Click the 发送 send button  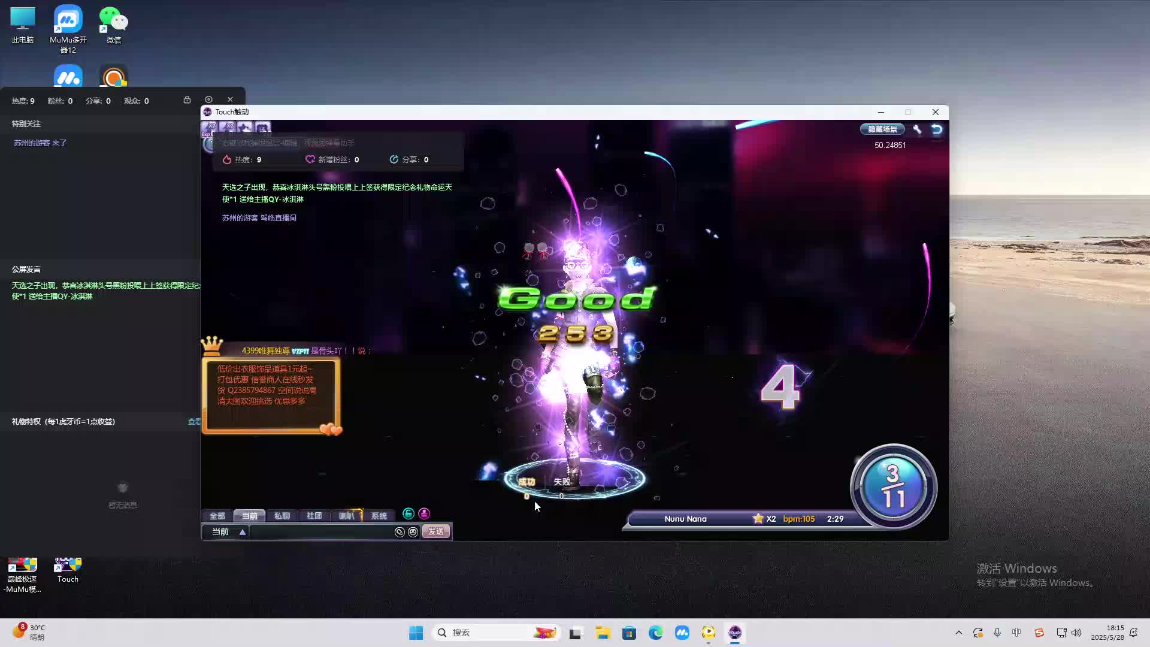pos(435,532)
